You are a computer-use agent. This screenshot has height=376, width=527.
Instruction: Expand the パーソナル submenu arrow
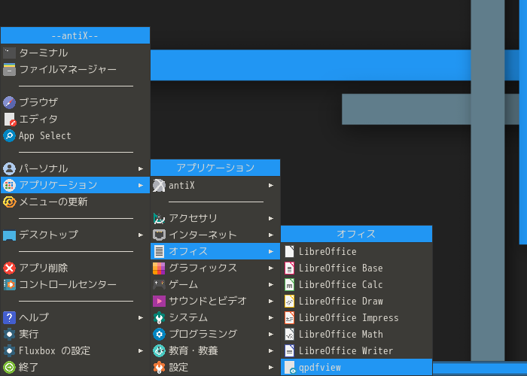(x=141, y=168)
